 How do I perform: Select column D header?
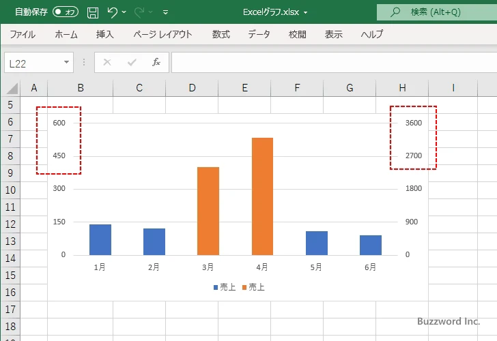coord(192,88)
